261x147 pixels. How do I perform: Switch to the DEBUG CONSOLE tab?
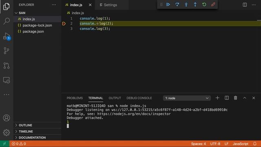tap(139, 98)
